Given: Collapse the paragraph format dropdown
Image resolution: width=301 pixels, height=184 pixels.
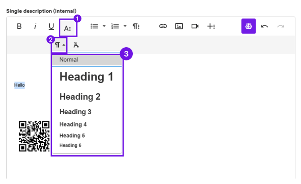Looking at the screenshot, I should tap(59, 45).
